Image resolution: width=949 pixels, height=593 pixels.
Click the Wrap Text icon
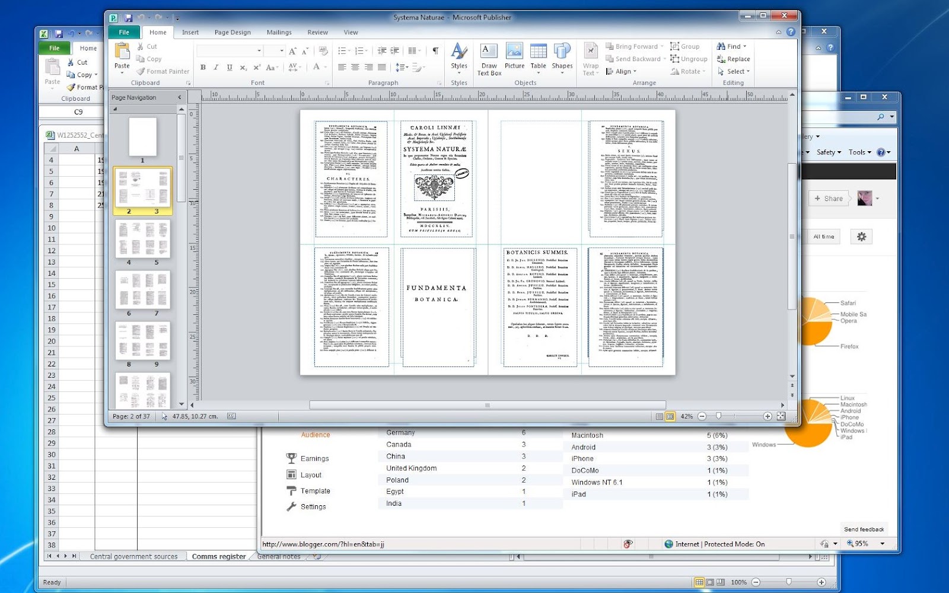click(x=591, y=52)
